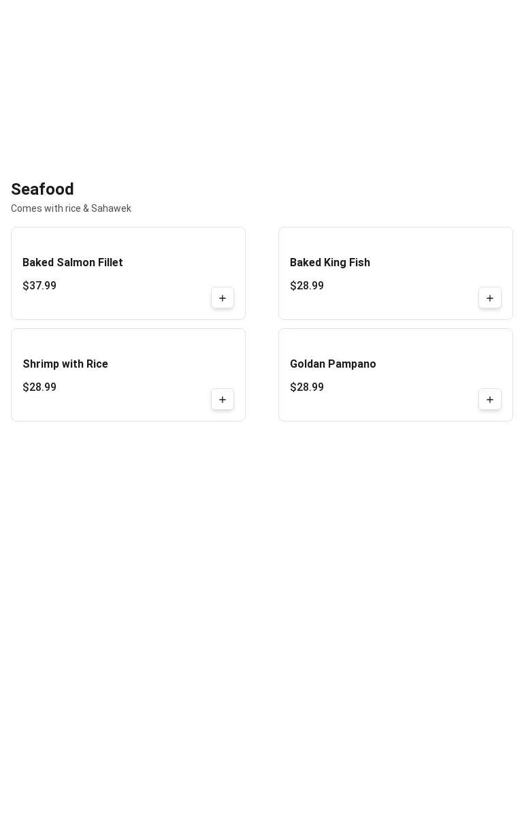Click the Seafood section heading
The height and width of the screenshot is (815, 524).
(42, 189)
